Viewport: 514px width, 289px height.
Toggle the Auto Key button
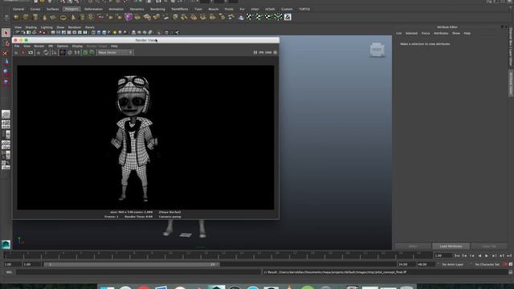click(505, 264)
